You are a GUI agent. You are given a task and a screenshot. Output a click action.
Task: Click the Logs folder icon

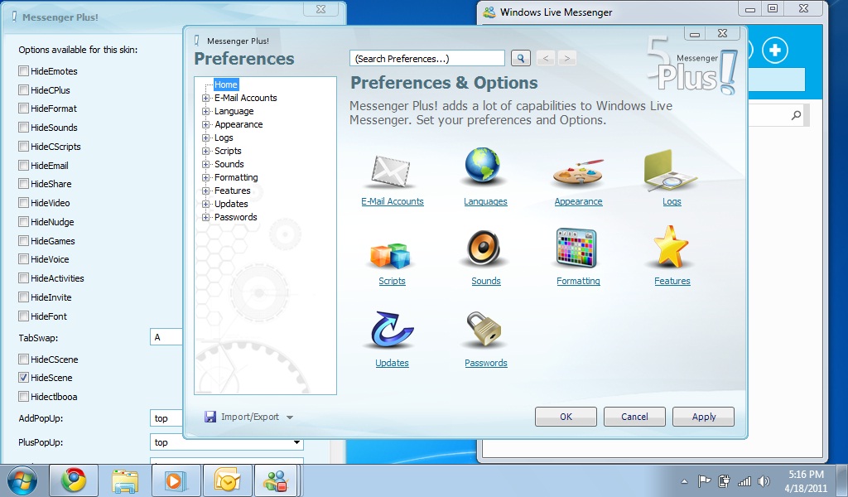pyautogui.click(x=670, y=171)
